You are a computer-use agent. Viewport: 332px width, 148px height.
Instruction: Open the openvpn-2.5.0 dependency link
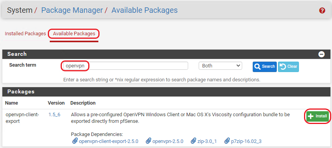coord(168,141)
